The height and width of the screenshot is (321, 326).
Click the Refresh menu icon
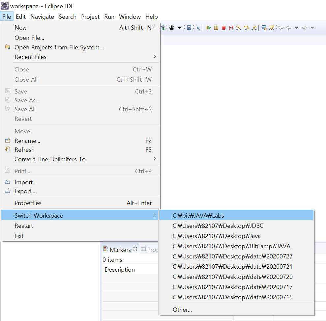tap(8, 149)
